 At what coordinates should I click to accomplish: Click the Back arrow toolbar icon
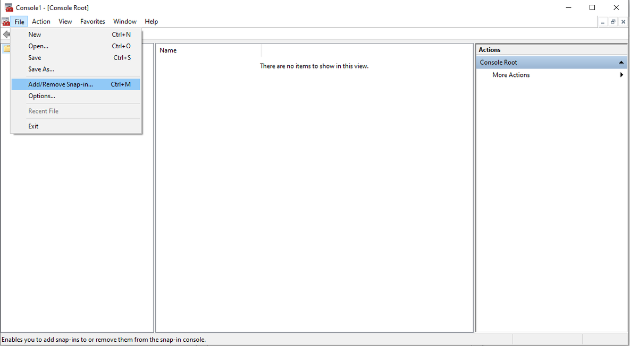point(6,34)
